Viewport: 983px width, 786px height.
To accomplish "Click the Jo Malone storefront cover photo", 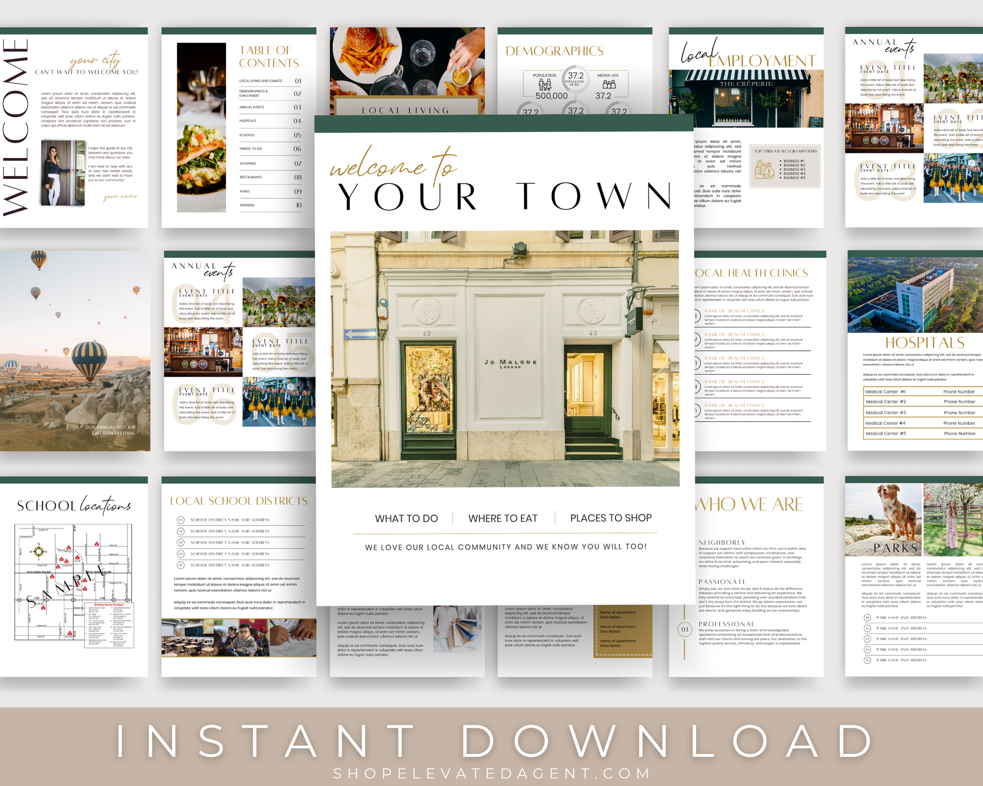I will [x=505, y=359].
